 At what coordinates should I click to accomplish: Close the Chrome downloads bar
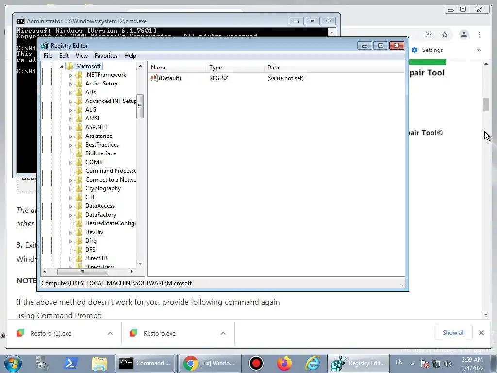pos(481,333)
